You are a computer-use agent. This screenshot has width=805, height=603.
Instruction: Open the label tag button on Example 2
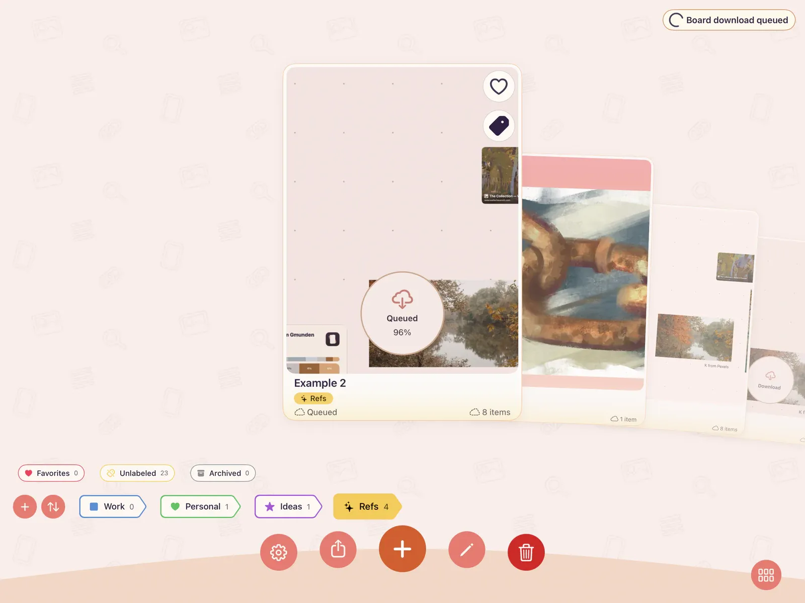499,126
